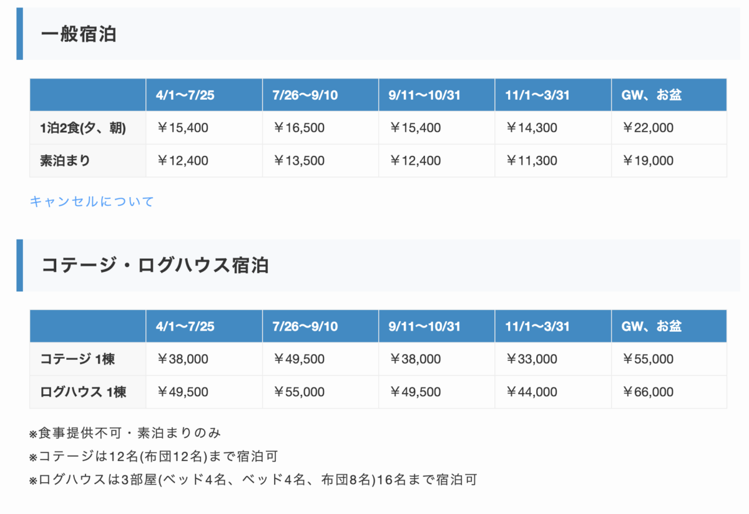Click the ￥44,000 ログハウス price cell

[532, 392]
